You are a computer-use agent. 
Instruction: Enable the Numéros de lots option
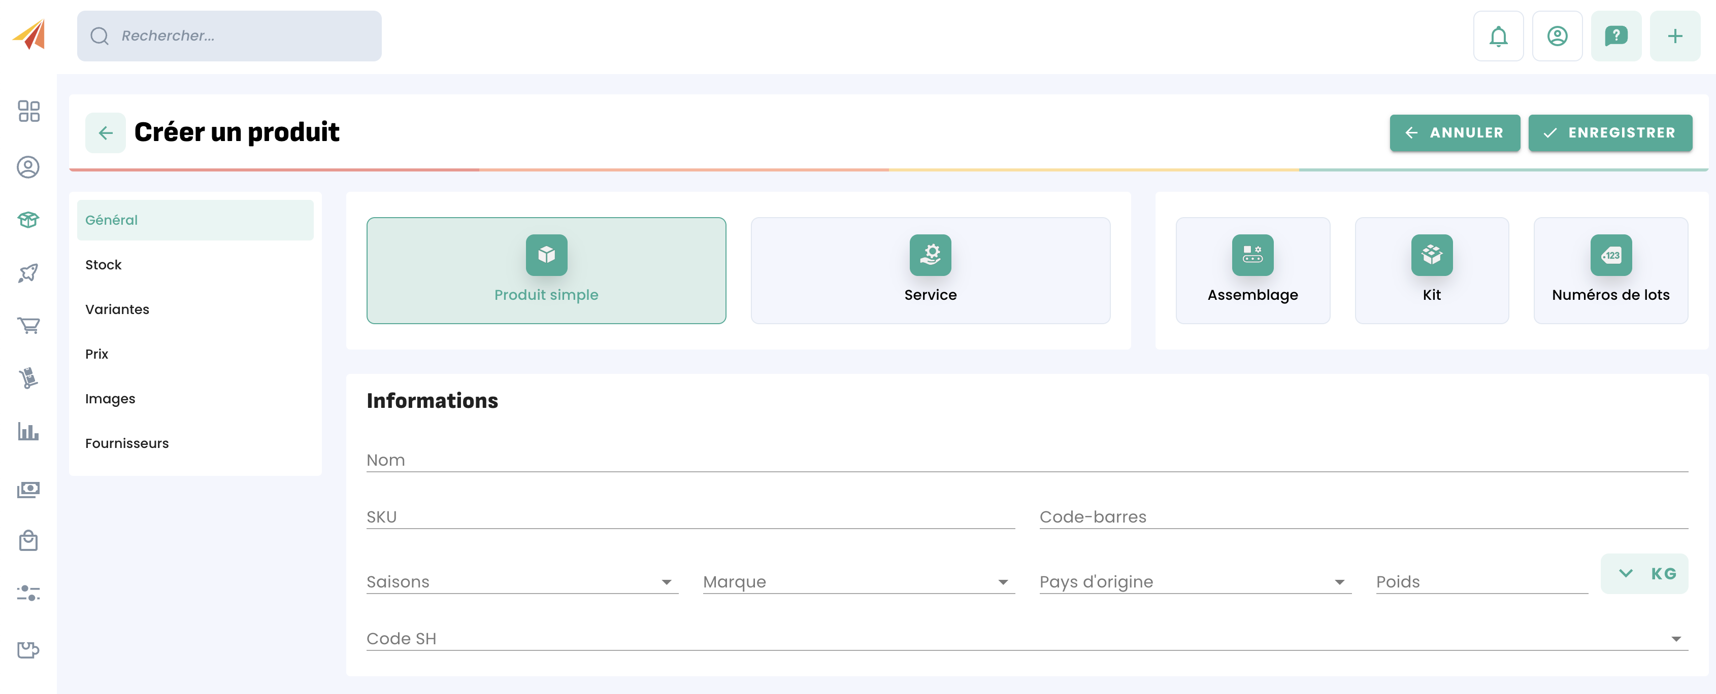point(1610,270)
